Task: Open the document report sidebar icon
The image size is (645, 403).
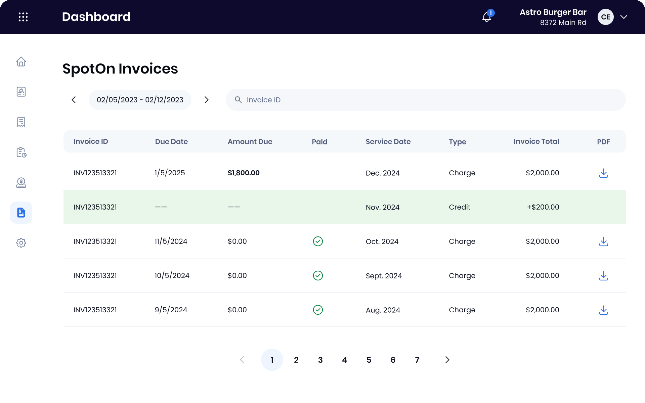Action: coord(21,92)
